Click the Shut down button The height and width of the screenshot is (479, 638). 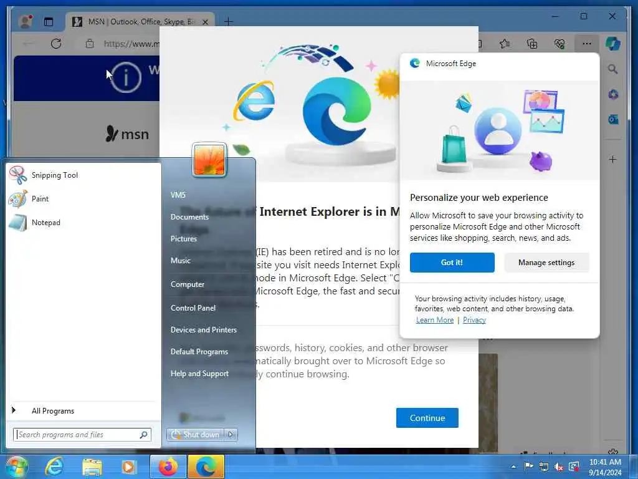point(195,435)
